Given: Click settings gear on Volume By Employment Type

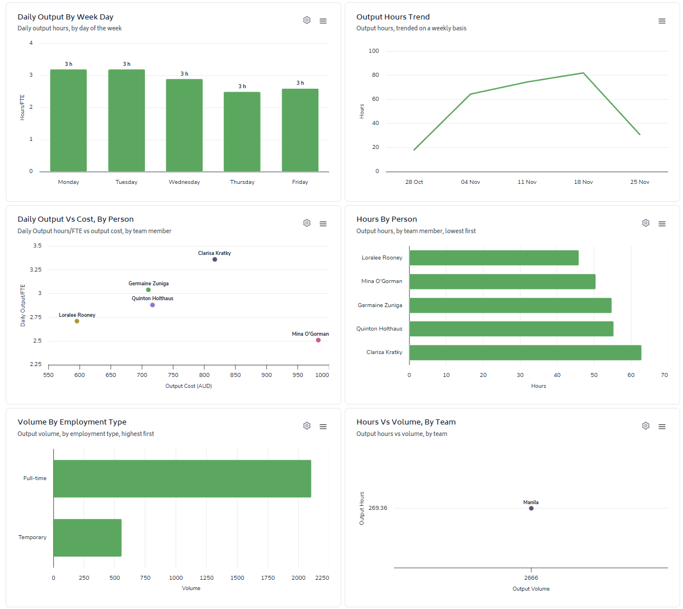Looking at the screenshot, I should (307, 426).
